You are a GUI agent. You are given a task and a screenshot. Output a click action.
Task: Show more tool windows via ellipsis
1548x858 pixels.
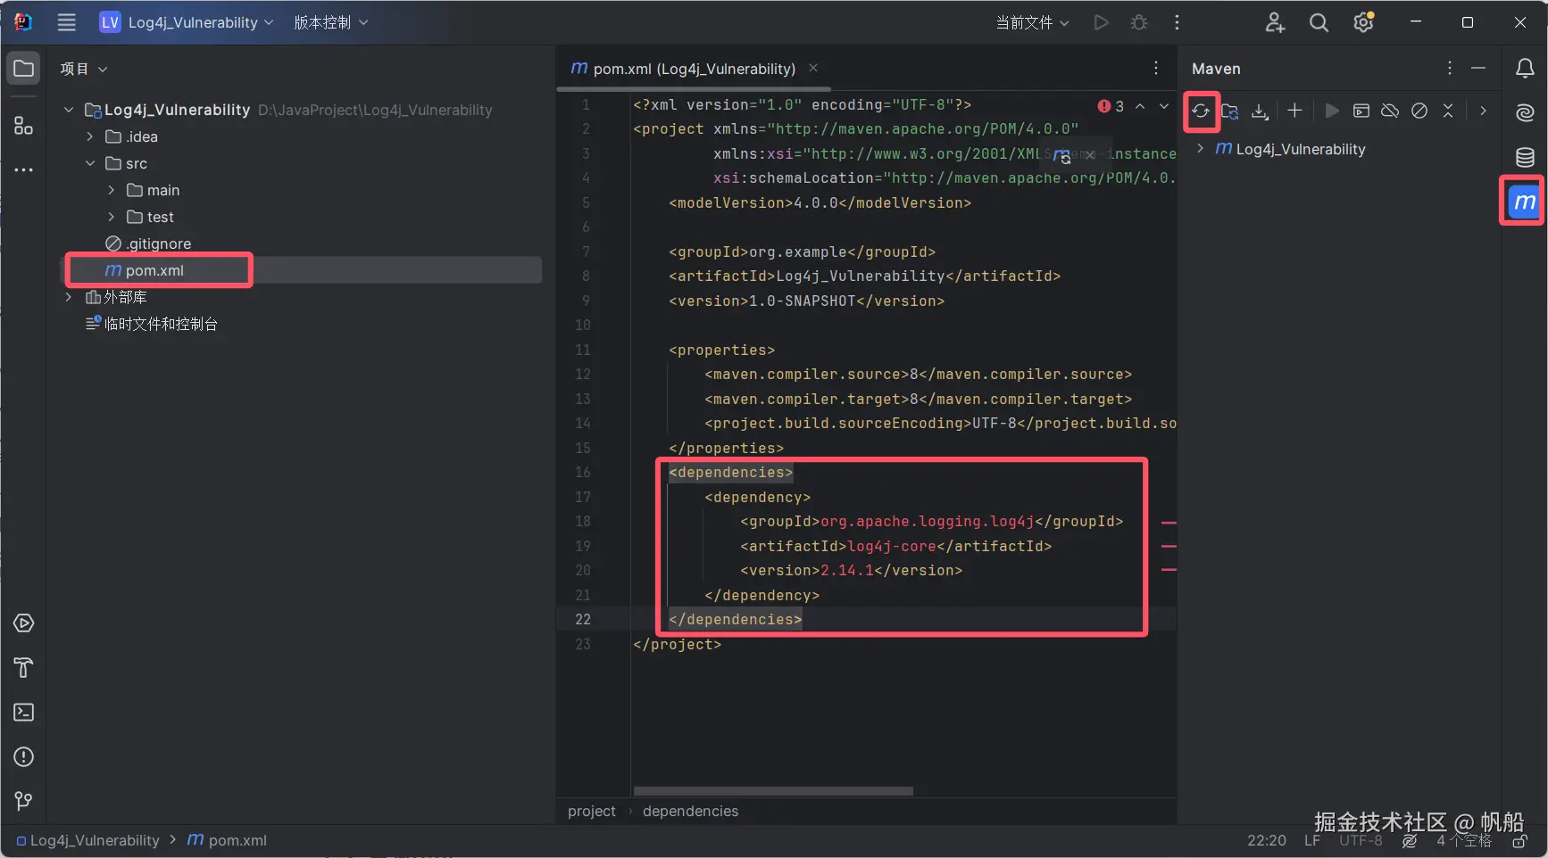click(x=24, y=169)
